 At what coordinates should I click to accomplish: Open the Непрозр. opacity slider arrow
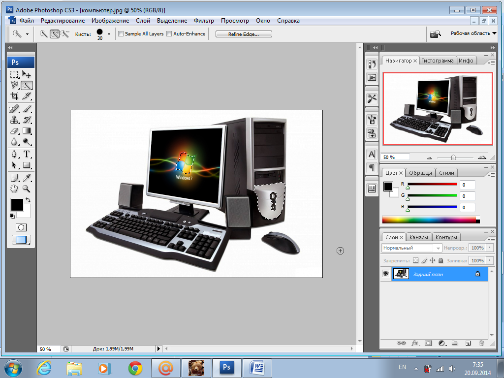490,248
